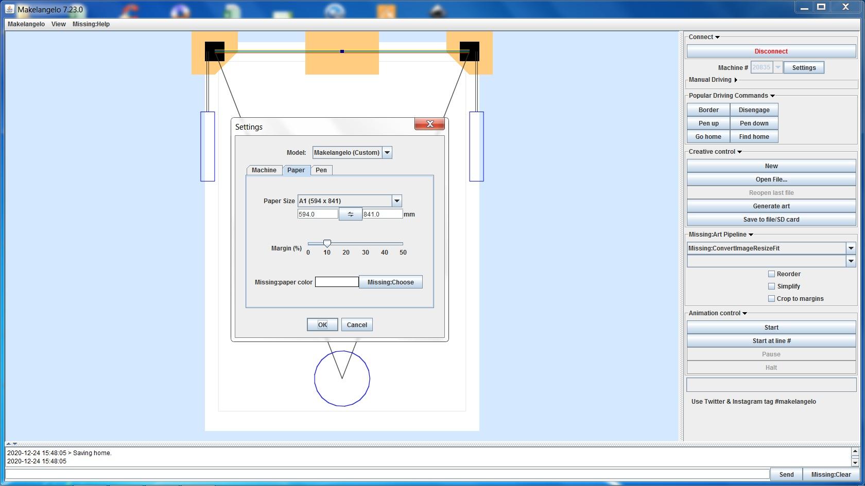Screen dimensions: 865x486
Task: Click Generate art button
Action: click(771, 206)
